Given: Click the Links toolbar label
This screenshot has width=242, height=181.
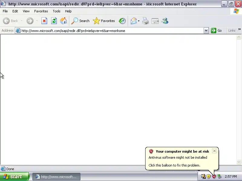Looking at the screenshot, I should click(x=232, y=30).
